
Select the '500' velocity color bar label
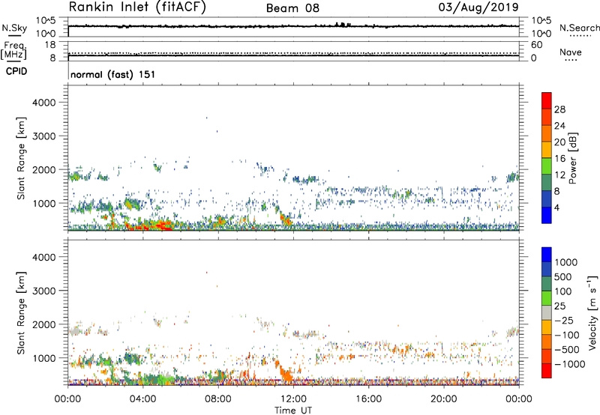pos(563,276)
